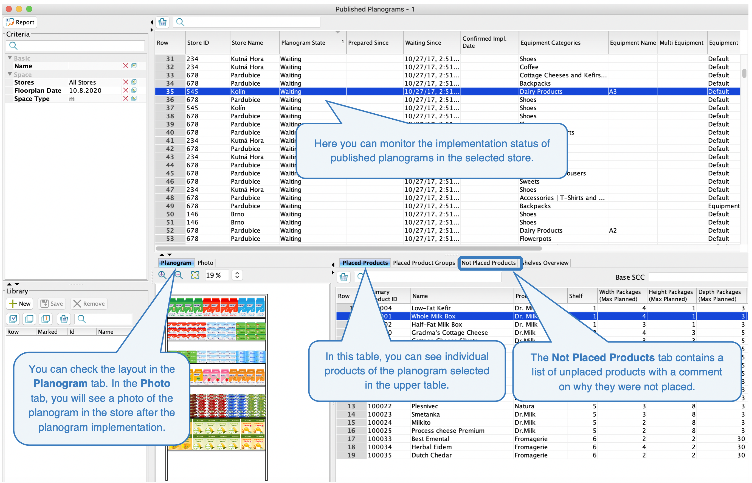Screen dimensions: 752x483
Task: Switch to the Photo tab
Action: [205, 263]
